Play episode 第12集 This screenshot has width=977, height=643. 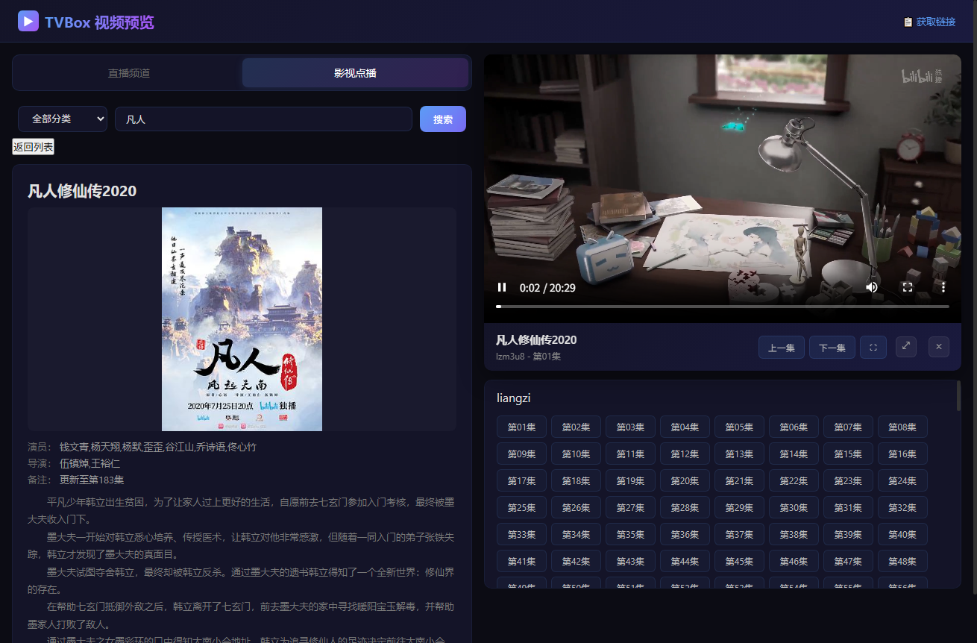(685, 454)
